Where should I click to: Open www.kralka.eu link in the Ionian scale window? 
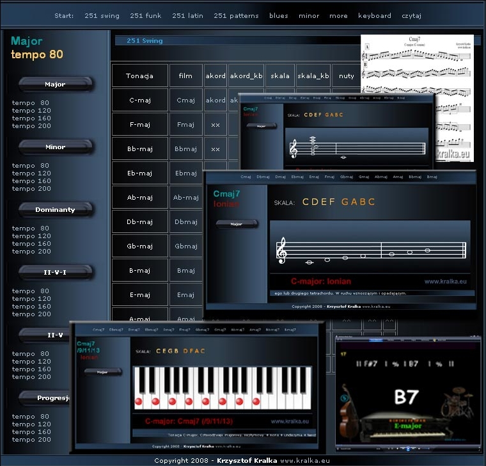click(x=446, y=282)
